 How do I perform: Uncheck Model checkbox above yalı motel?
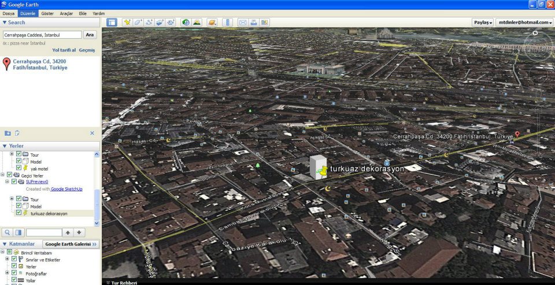click(x=18, y=161)
